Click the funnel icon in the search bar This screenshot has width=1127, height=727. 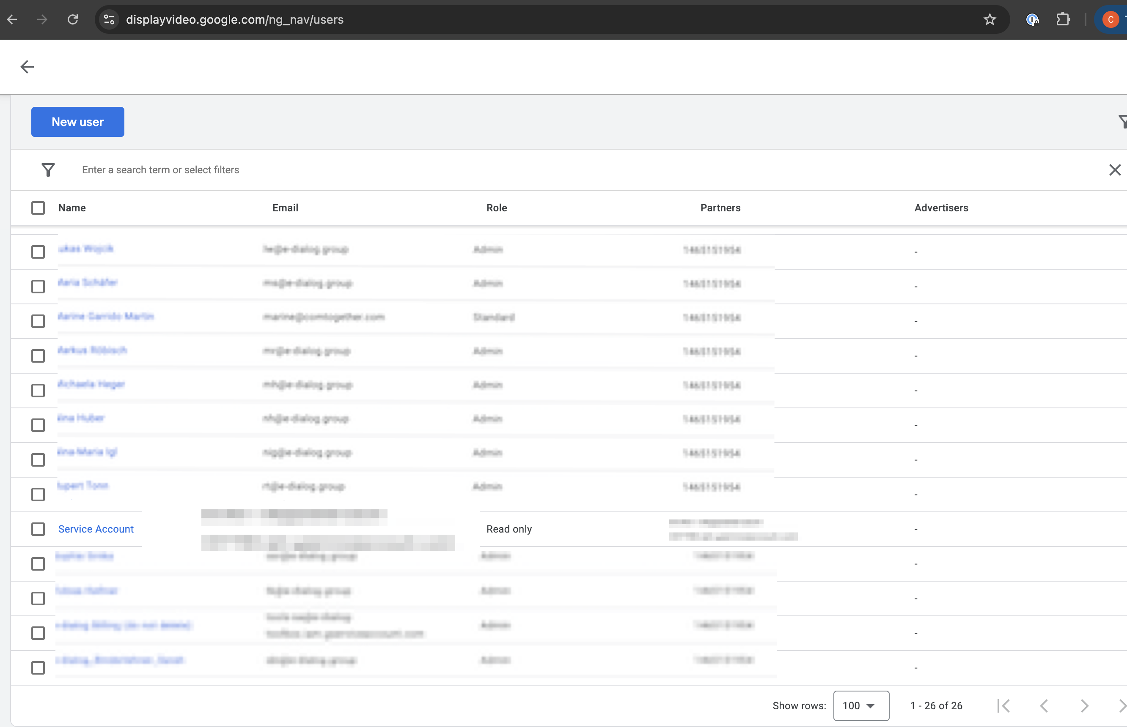(48, 169)
